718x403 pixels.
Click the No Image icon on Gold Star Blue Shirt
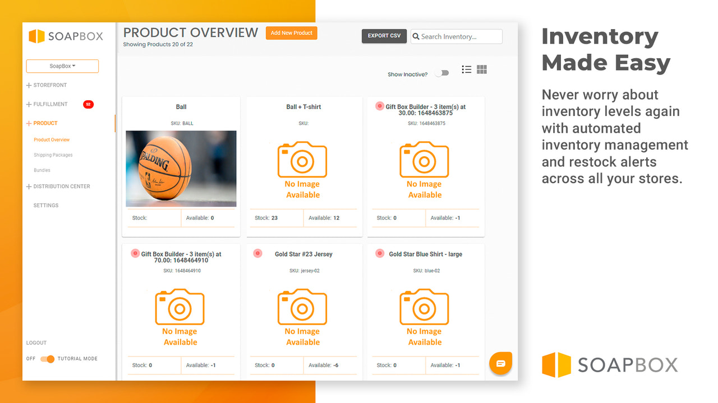(425, 307)
